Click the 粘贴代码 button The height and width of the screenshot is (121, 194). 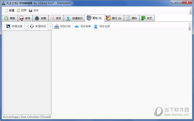point(62,26)
